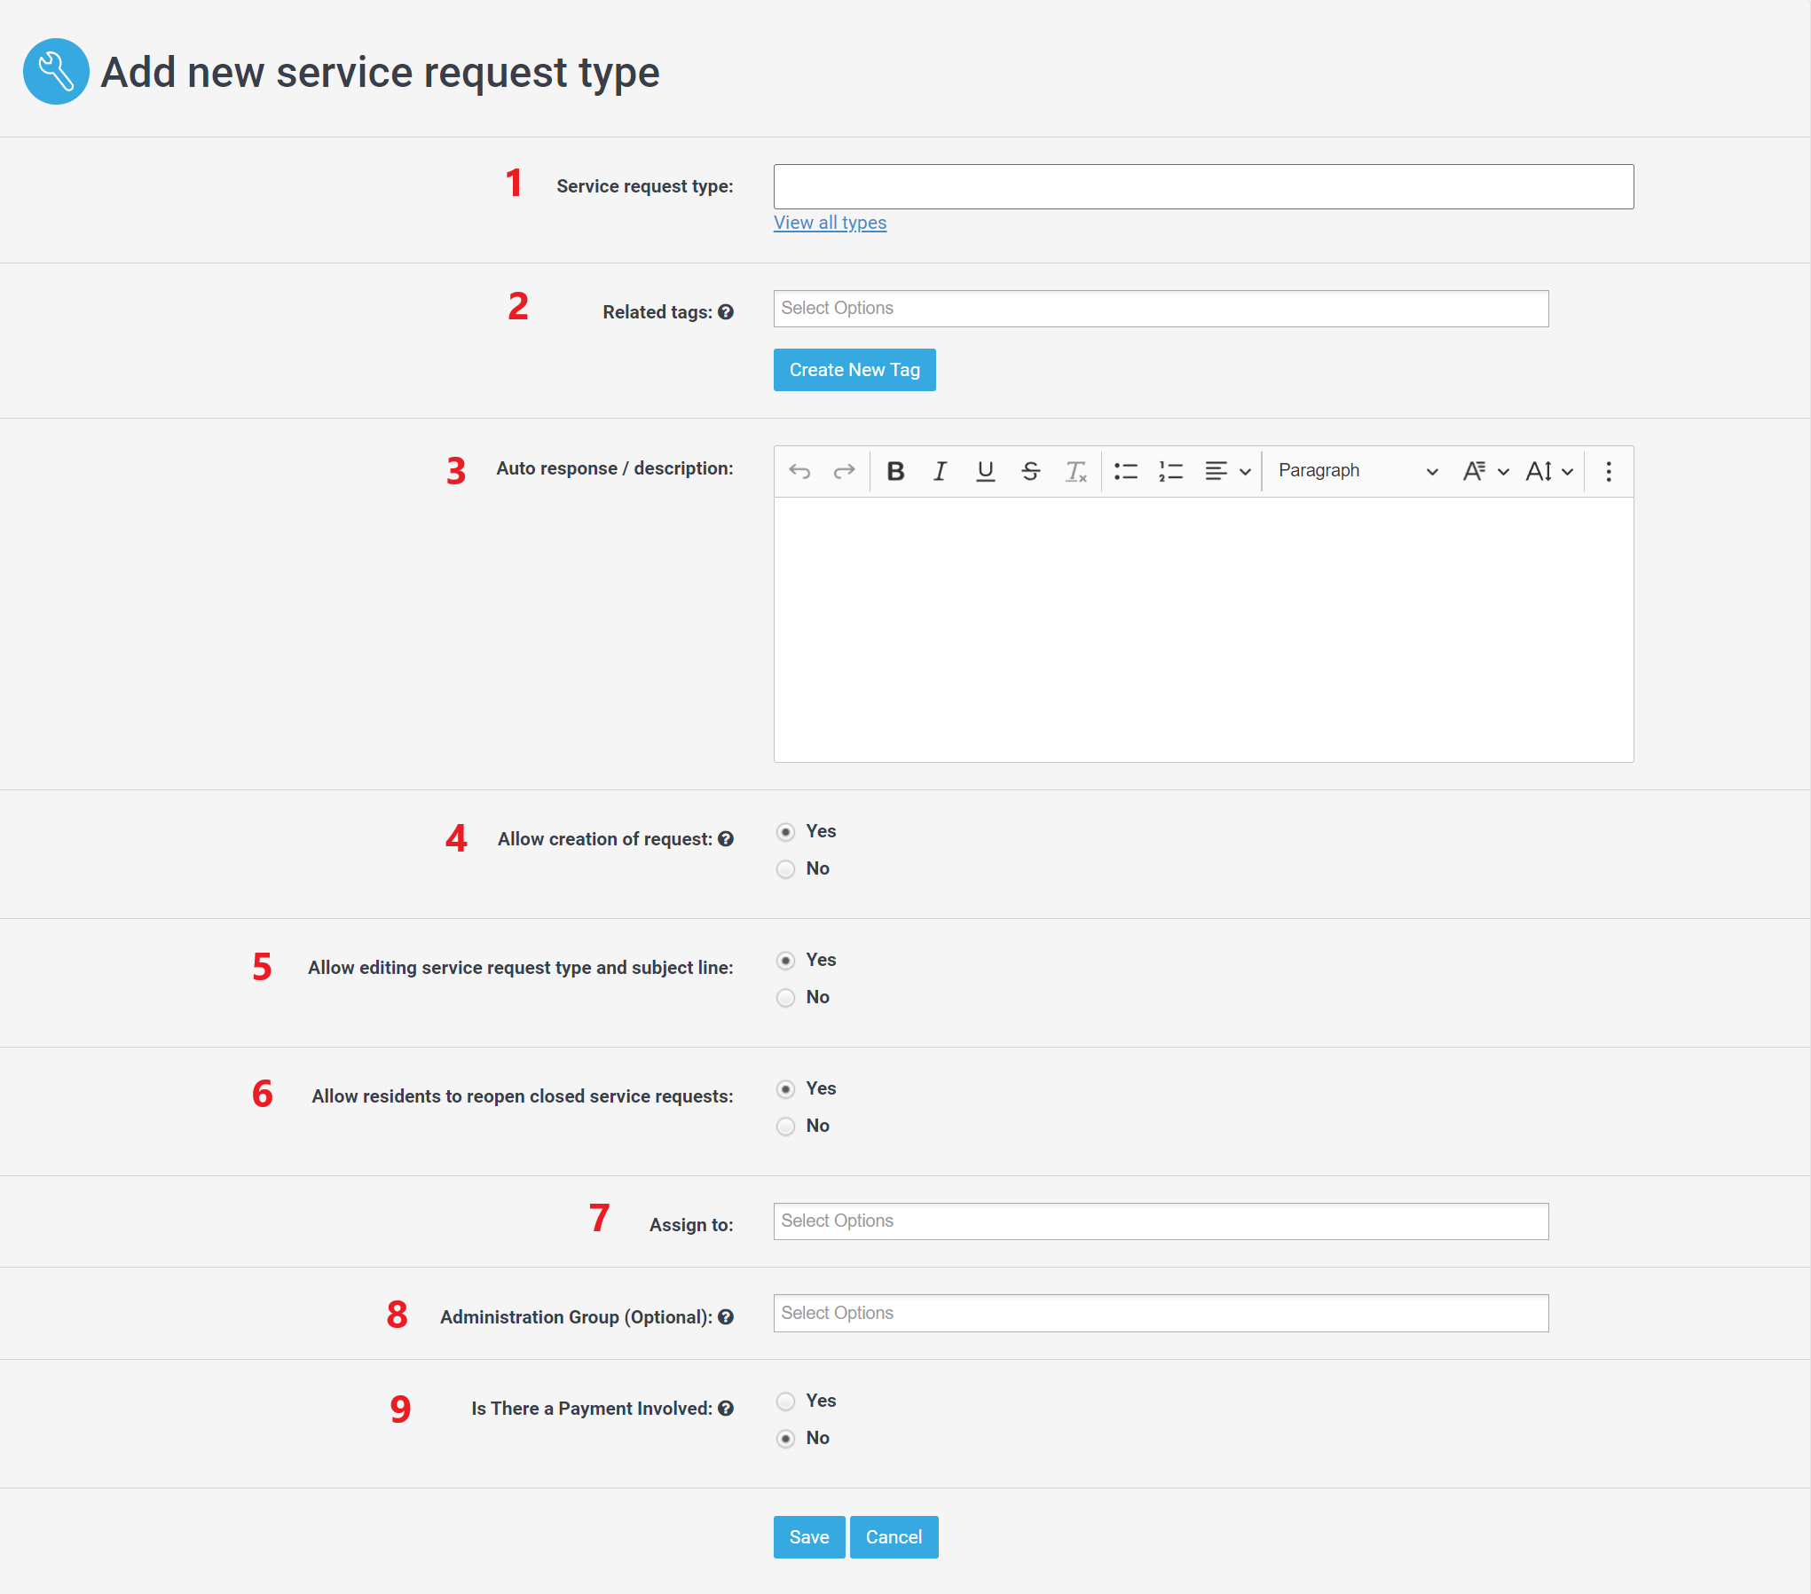Redo an edit in the description editor

843,471
